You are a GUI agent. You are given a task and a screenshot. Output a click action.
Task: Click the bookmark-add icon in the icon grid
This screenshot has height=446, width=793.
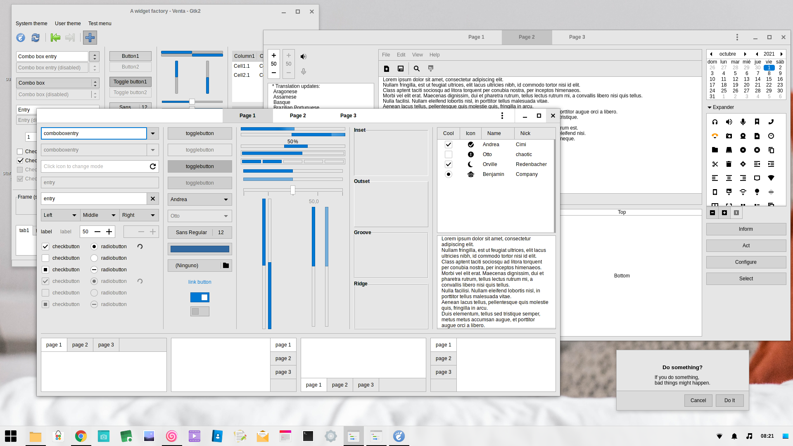(757, 122)
